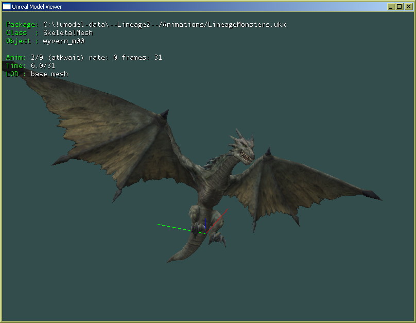
Task: Click the blue vertical axis line
Action: pyautogui.click(x=205, y=224)
